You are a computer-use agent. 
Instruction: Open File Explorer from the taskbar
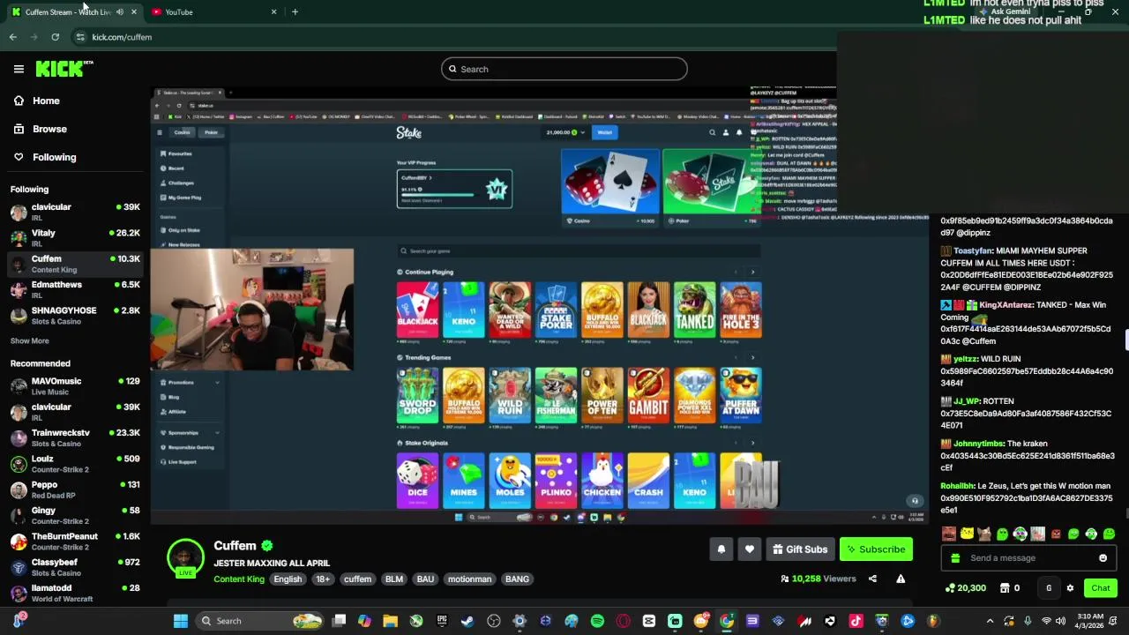[x=390, y=621]
